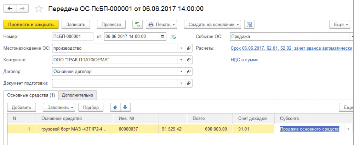
Task: Add document to favorites with star icon
Action: (x=39, y=9)
